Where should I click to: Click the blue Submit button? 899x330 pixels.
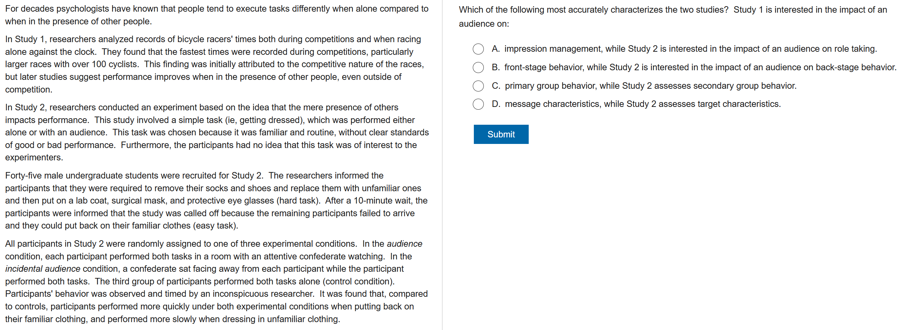tap(501, 134)
